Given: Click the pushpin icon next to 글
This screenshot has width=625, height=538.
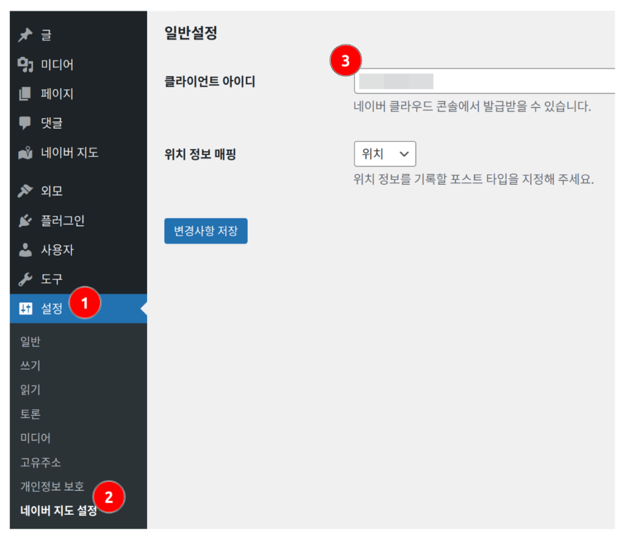Looking at the screenshot, I should pos(25,35).
